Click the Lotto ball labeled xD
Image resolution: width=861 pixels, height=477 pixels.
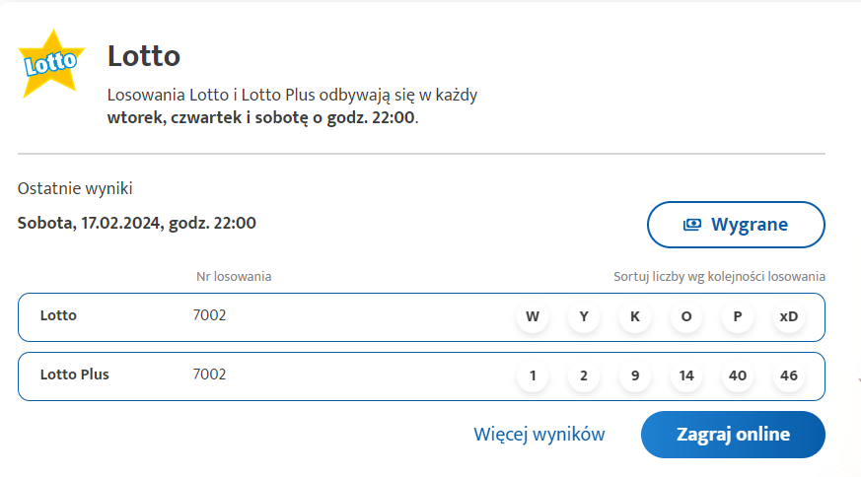(789, 317)
